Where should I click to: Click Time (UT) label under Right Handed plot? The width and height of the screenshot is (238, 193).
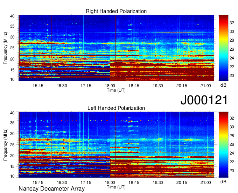point(116,90)
